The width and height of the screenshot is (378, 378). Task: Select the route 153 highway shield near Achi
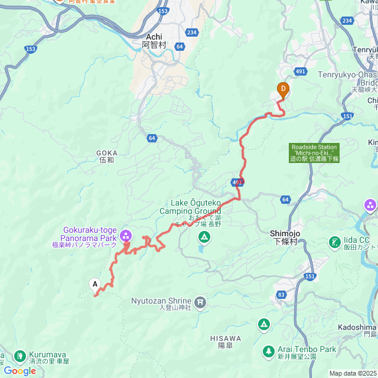tap(163, 11)
